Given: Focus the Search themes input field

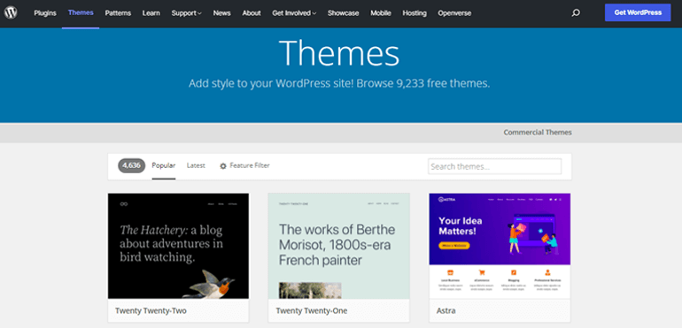Looking at the screenshot, I should point(494,166).
